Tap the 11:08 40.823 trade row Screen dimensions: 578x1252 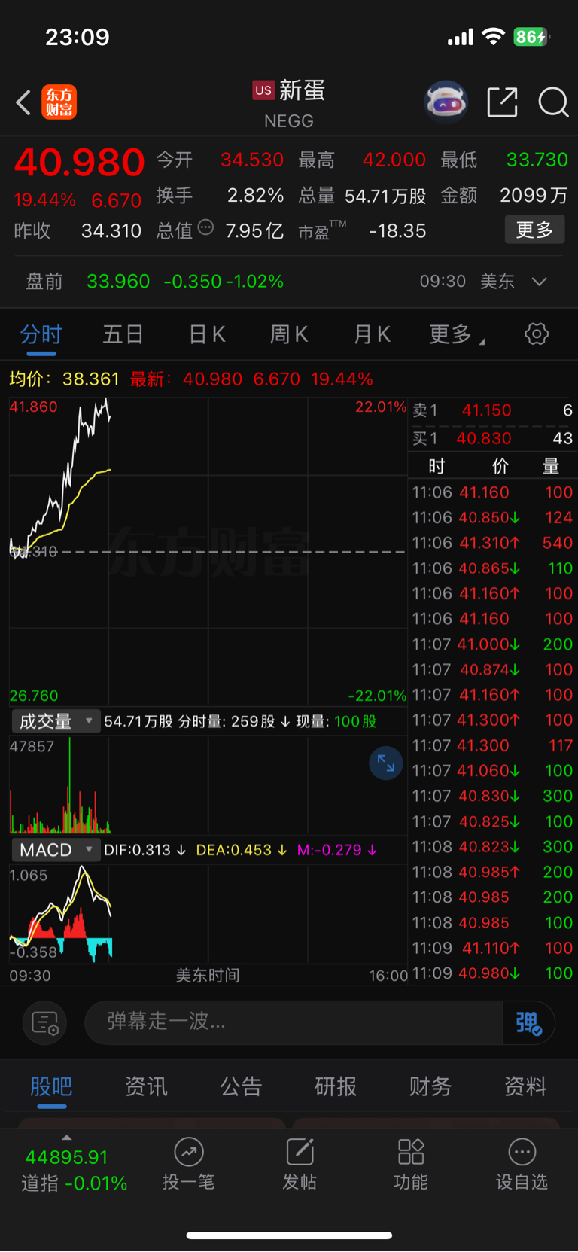[493, 847]
